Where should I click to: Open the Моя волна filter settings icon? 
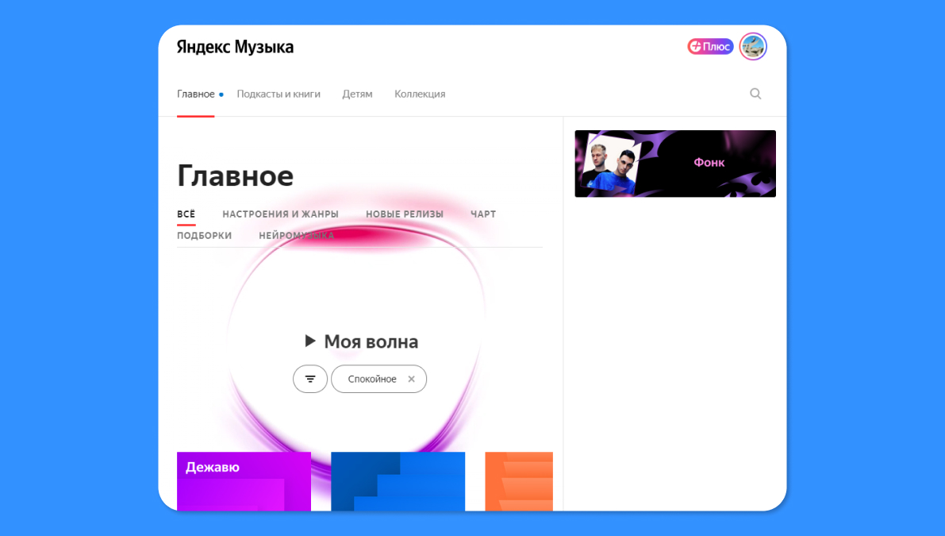click(x=310, y=379)
